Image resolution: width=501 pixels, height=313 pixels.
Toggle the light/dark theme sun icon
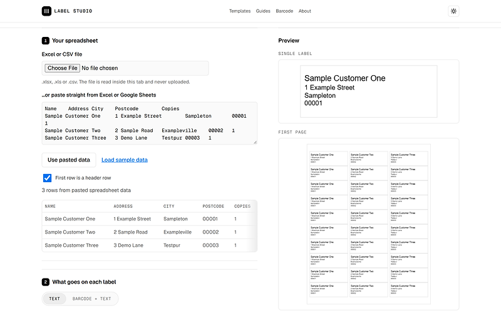coord(453,11)
